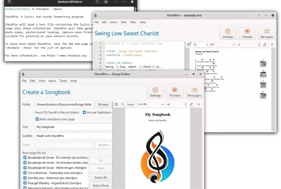281x189 pixels.
Task: Click subtitle Traditional line in editor
Action: 124,55
